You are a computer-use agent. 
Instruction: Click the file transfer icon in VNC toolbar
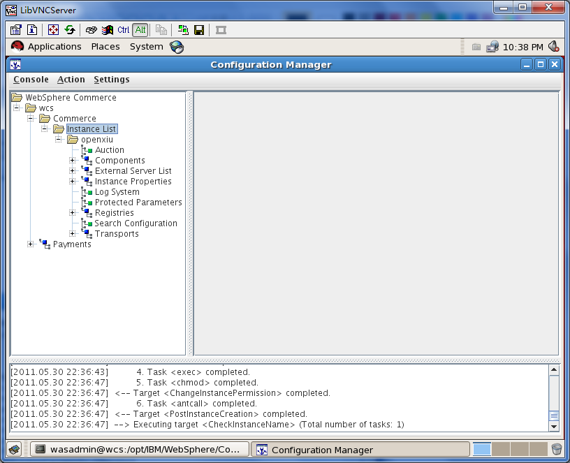(x=161, y=30)
